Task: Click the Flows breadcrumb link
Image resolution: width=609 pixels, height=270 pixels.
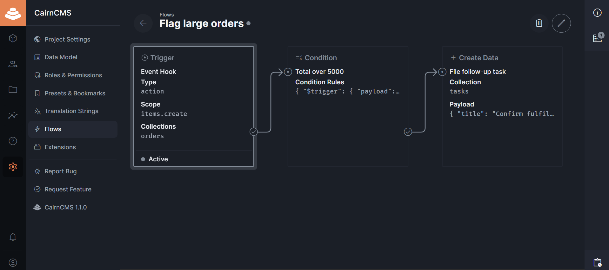Action: click(166, 15)
